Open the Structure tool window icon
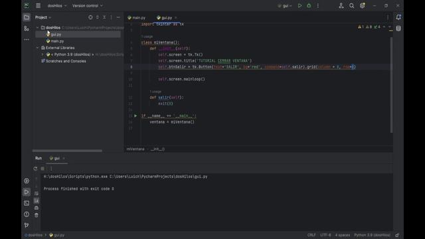 coord(27,29)
